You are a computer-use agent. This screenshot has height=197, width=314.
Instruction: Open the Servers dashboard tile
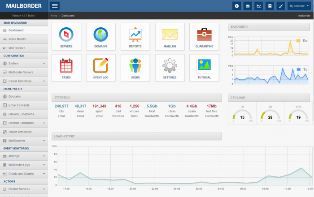pos(66,37)
